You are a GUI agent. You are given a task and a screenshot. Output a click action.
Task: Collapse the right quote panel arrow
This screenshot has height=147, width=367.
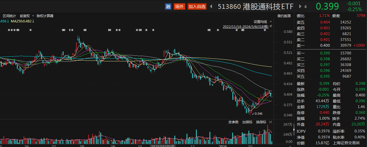point(294,129)
